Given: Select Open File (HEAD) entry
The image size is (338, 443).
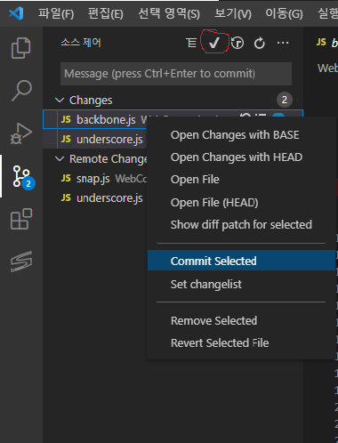Looking at the screenshot, I should pos(241,203).
